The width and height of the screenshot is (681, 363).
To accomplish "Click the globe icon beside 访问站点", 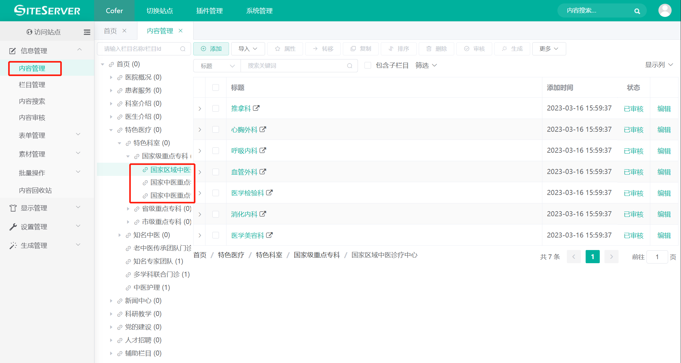I will (x=29, y=32).
